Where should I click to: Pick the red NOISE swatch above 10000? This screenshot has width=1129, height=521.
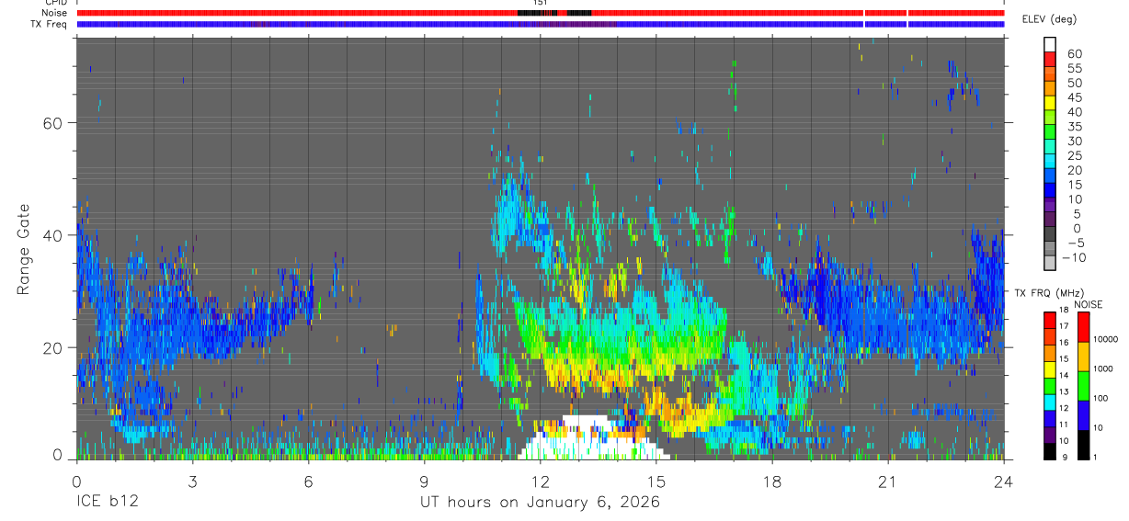click(1083, 327)
